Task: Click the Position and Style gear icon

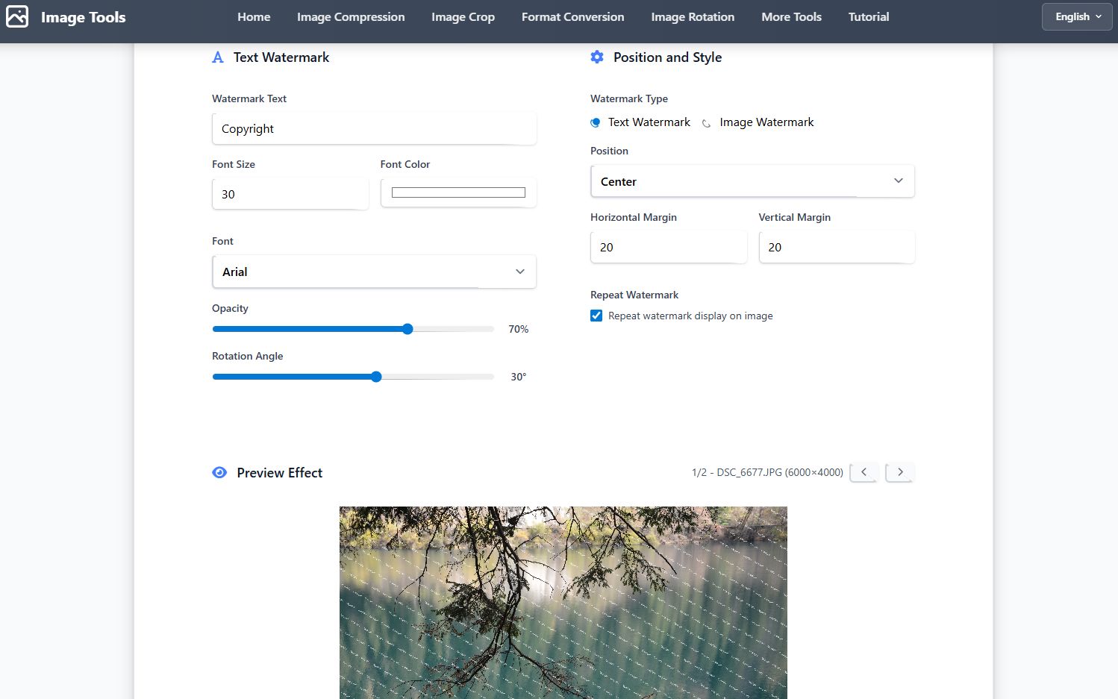Action: point(597,57)
